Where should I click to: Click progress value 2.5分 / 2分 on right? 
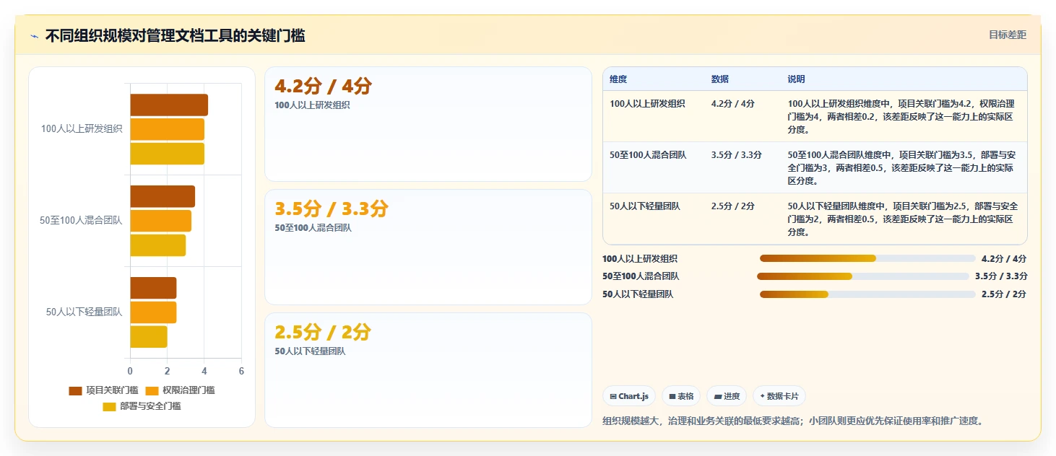pyautogui.click(x=1004, y=294)
